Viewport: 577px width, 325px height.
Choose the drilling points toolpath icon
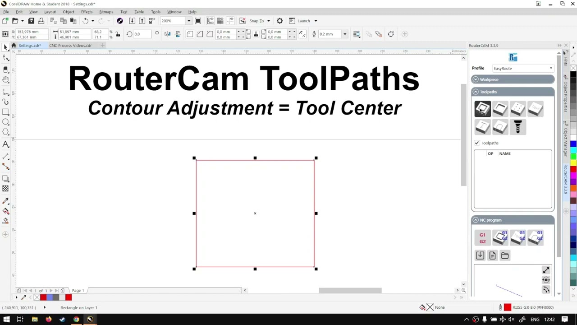click(x=518, y=109)
